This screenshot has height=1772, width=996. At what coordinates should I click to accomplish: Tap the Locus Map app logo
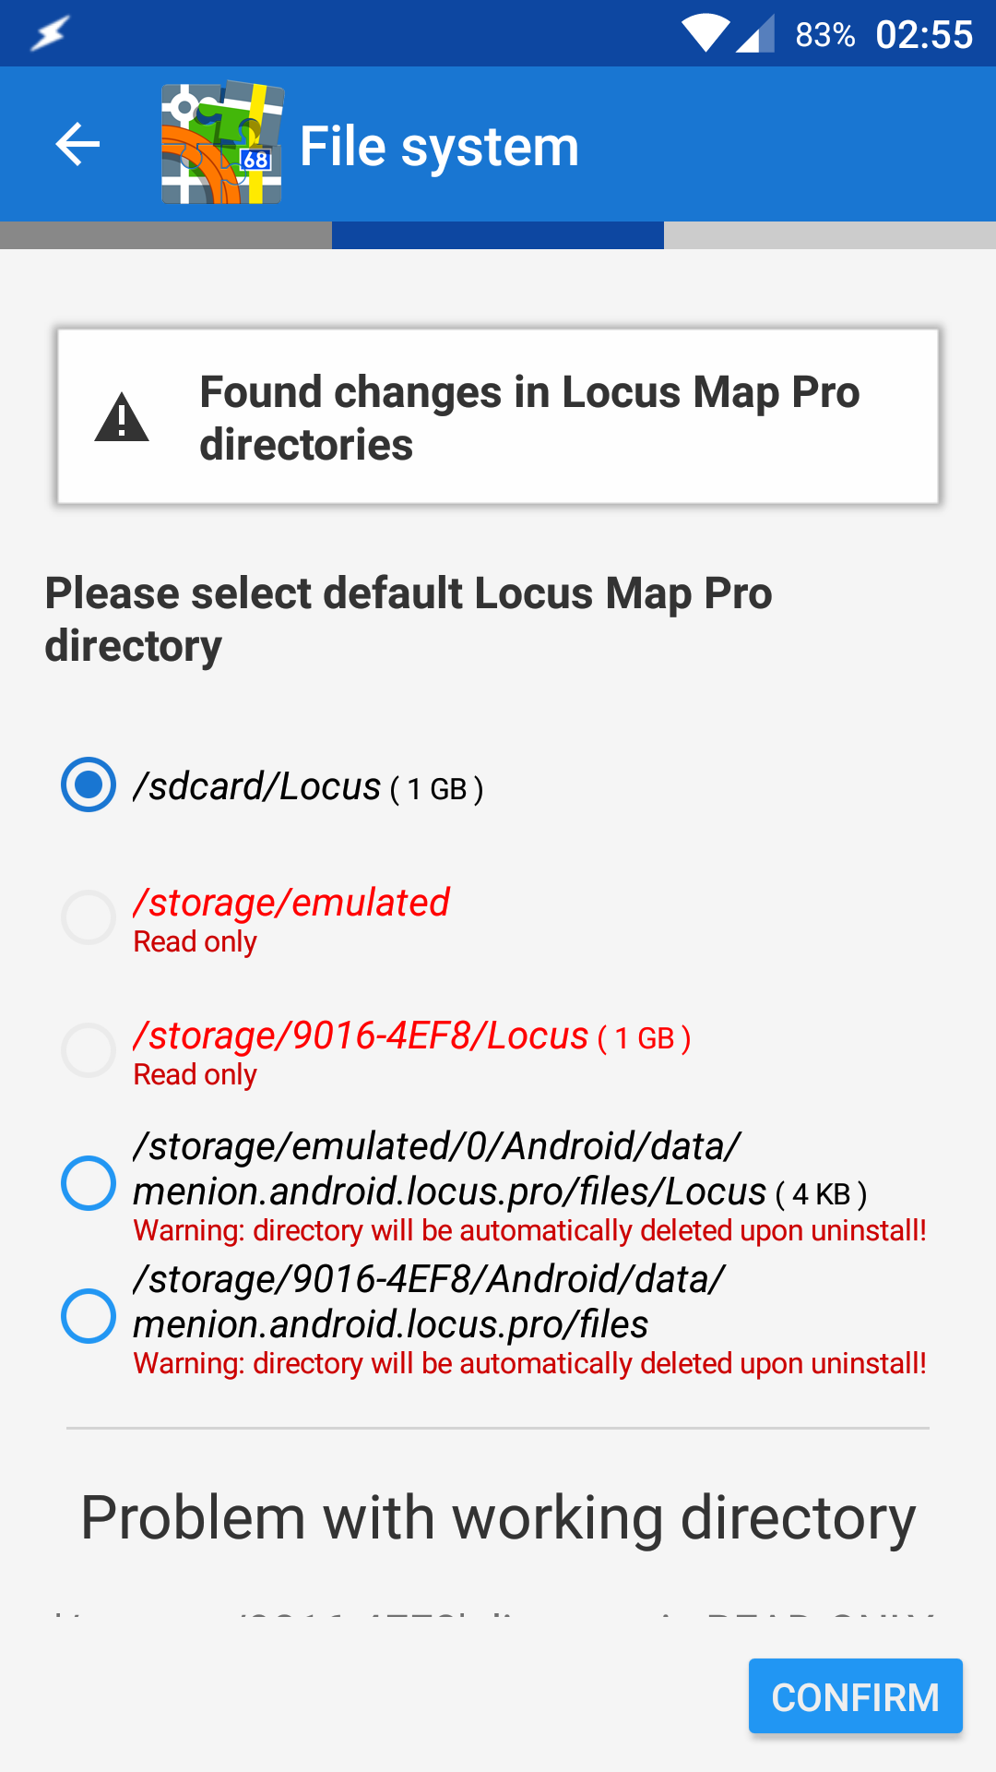222,144
